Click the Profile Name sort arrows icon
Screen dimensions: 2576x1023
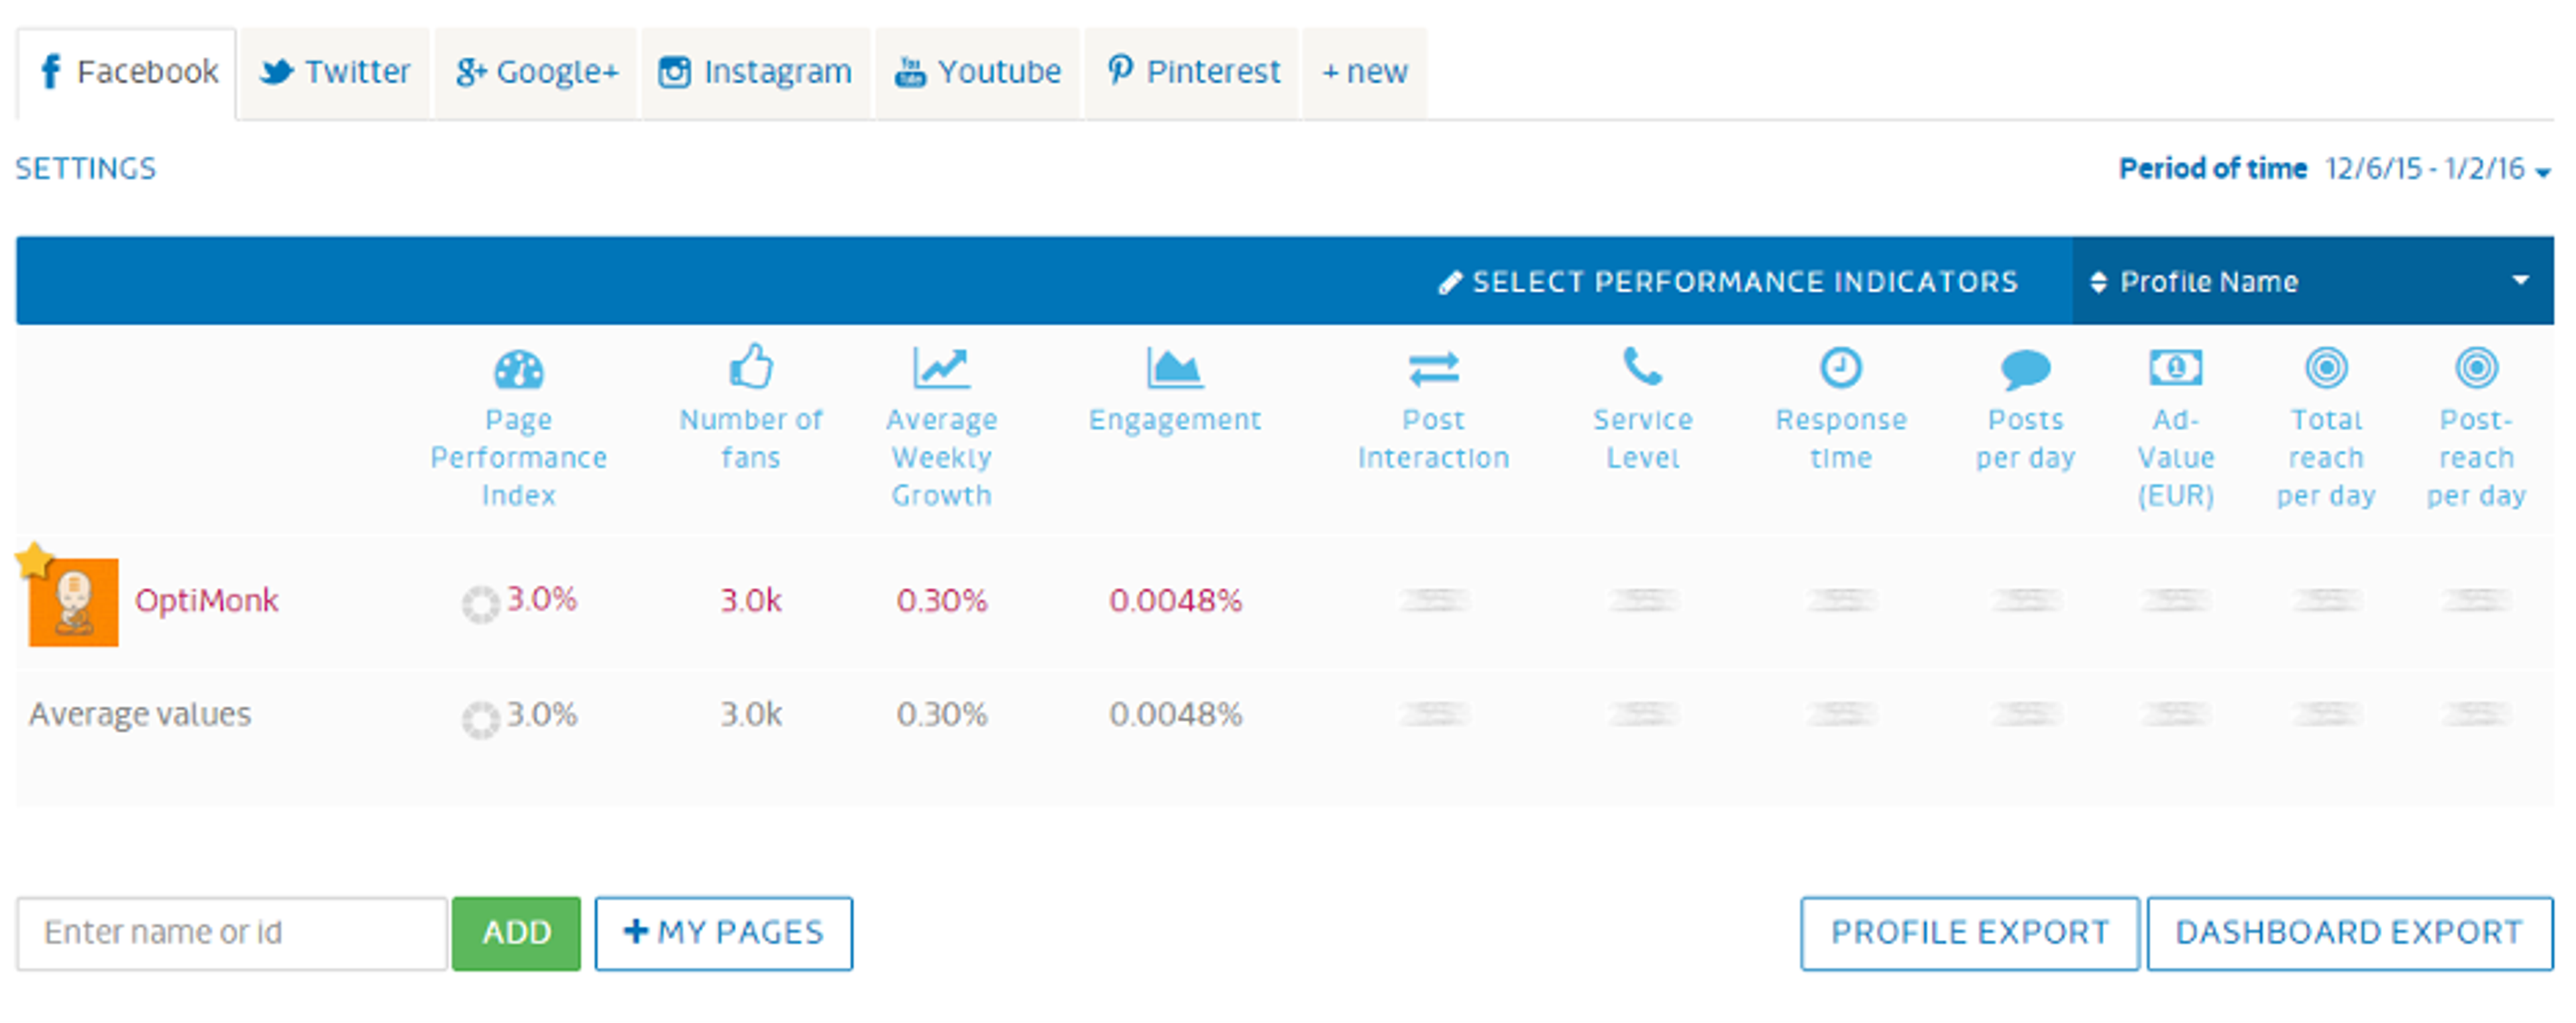click(2098, 282)
